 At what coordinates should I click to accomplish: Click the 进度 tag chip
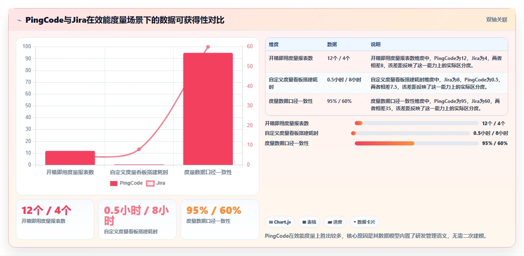335,222
